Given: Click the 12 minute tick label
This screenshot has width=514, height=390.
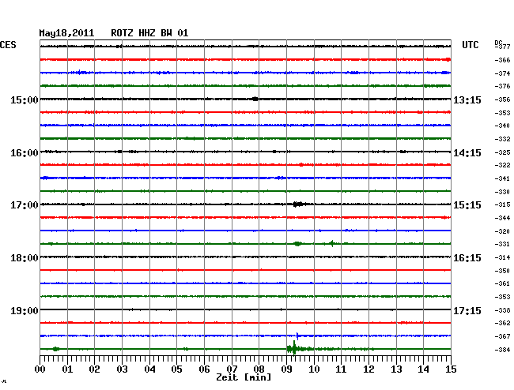Looking at the screenshot, I should [368, 369].
